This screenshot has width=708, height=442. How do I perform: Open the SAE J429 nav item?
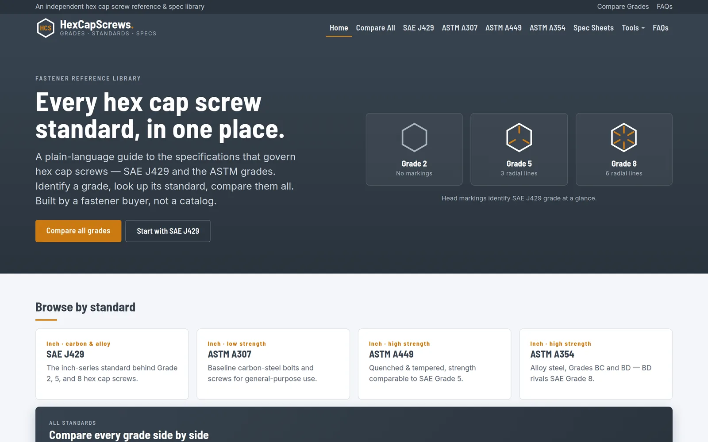pos(418,28)
